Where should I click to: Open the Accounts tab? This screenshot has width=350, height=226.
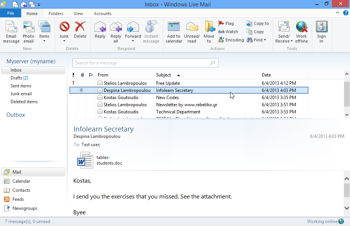[x=103, y=14]
